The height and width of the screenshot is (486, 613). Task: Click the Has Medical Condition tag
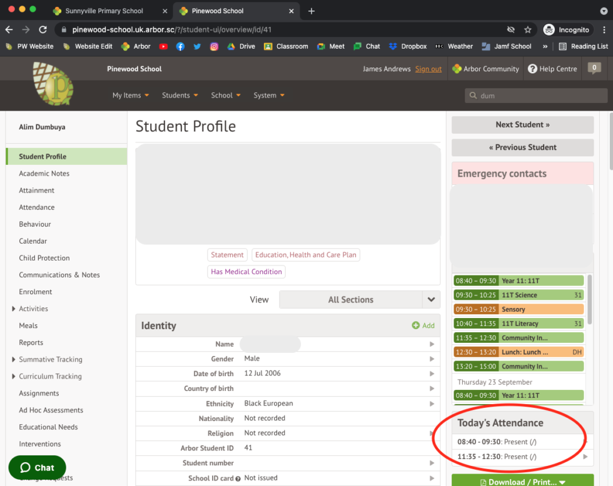pyautogui.click(x=246, y=272)
